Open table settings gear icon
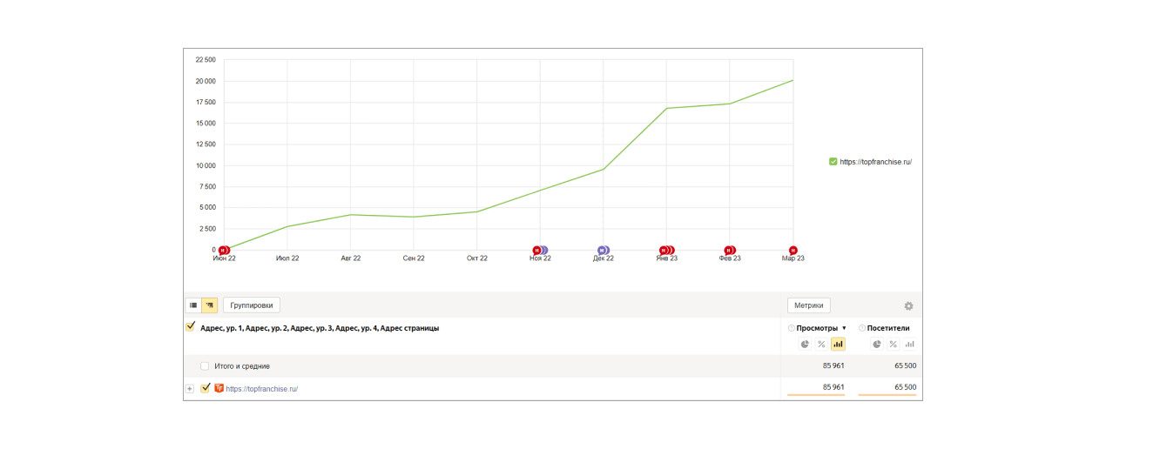1167x449 pixels. [908, 306]
